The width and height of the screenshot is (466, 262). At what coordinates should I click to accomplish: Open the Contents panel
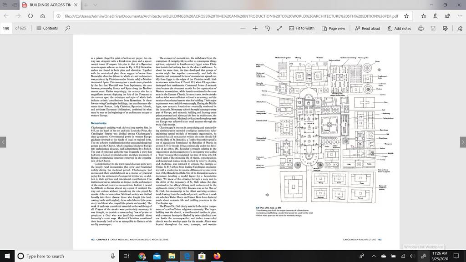tap(47, 28)
